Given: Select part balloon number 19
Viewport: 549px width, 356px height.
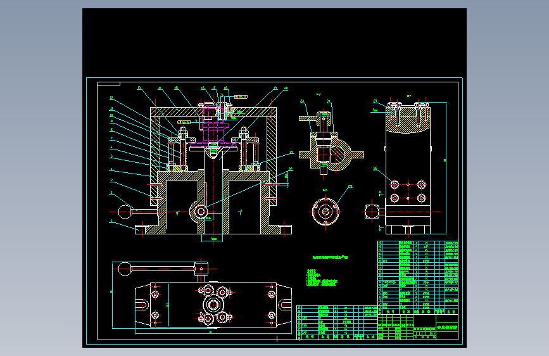Looking at the screenshot, I should pyautogui.click(x=275, y=88).
